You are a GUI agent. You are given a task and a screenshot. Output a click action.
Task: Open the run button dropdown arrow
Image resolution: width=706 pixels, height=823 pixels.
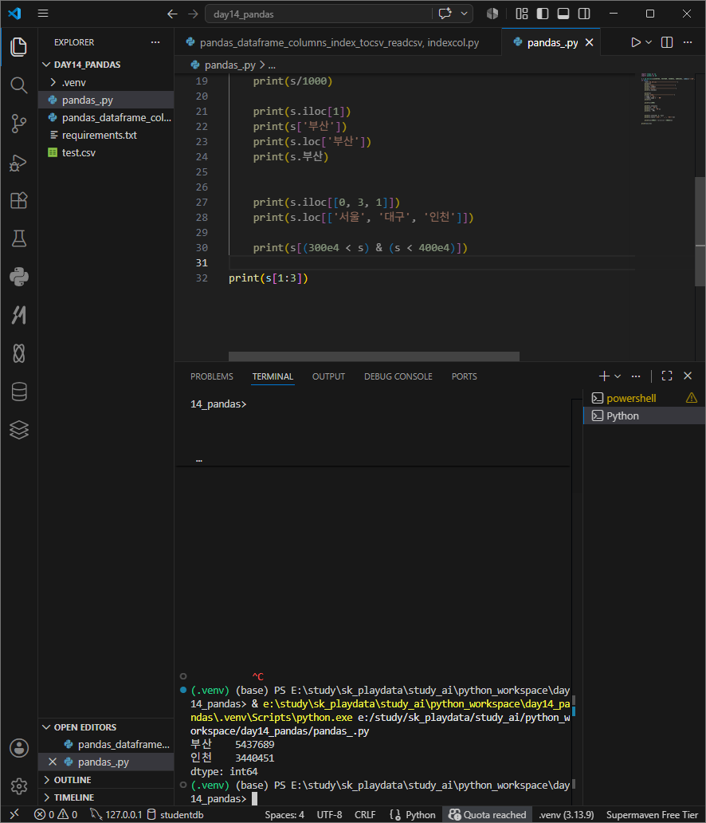[x=649, y=42]
